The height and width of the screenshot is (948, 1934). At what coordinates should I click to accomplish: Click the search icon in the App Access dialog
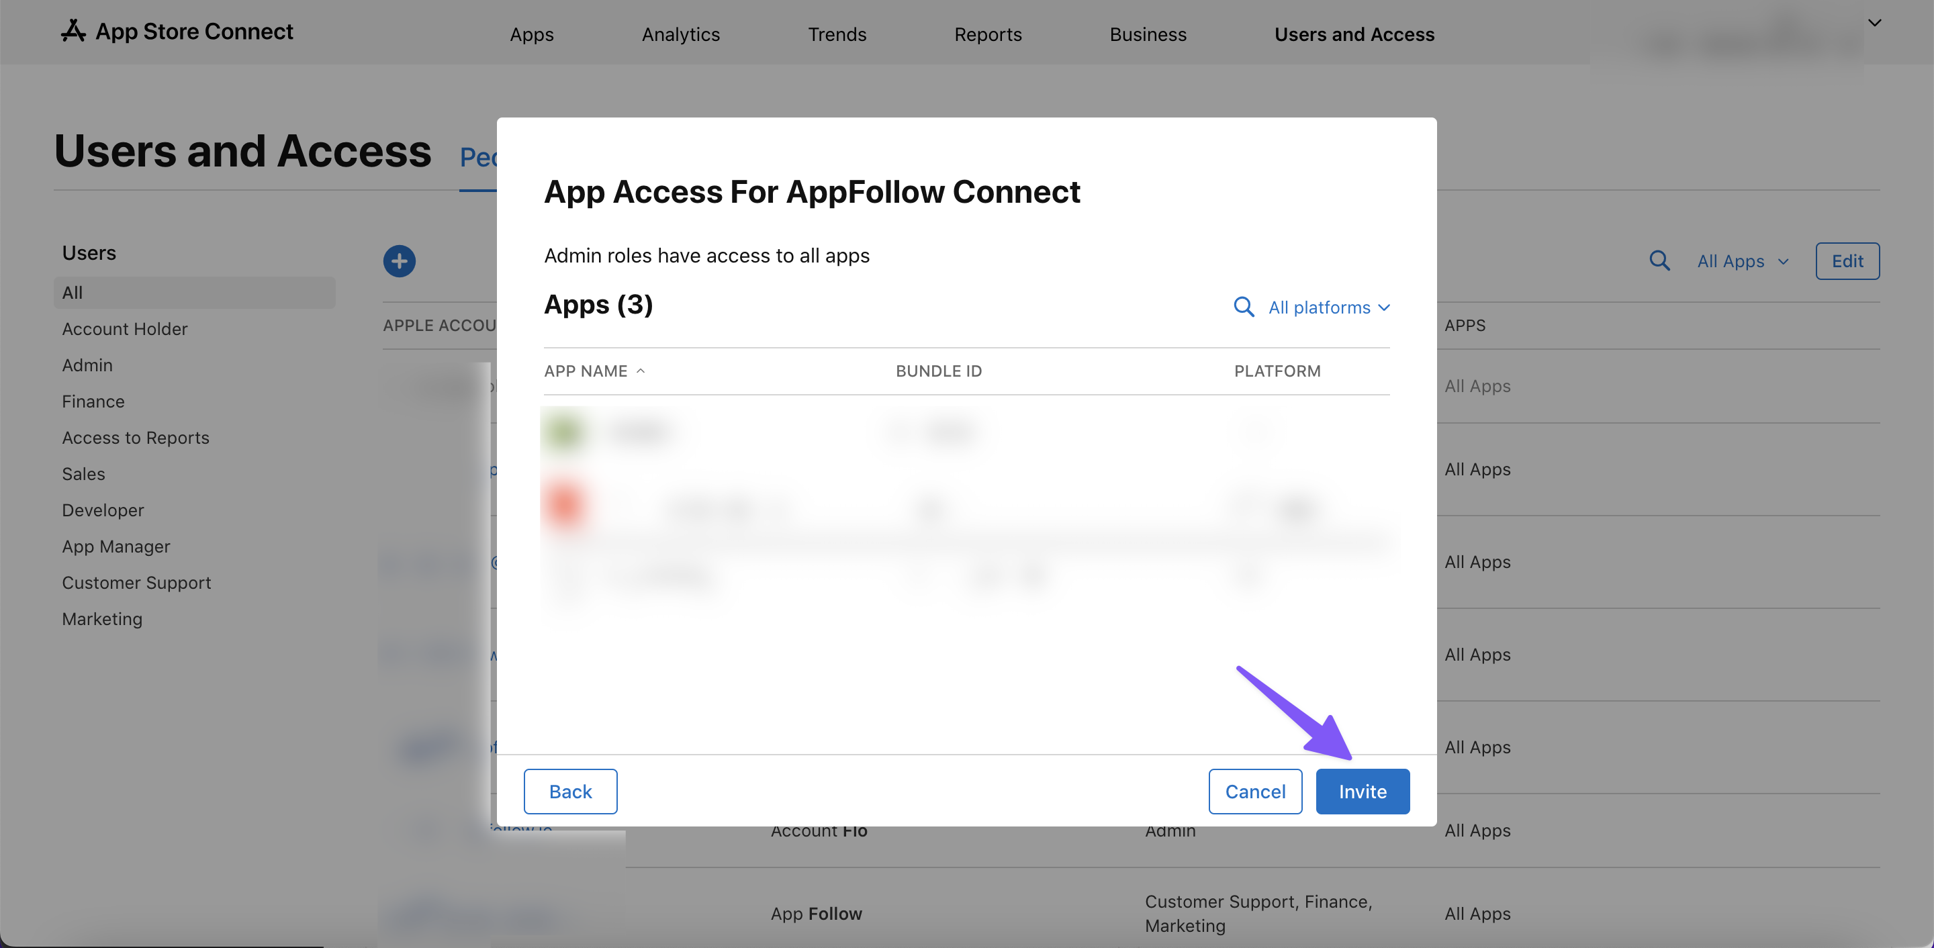pyautogui.click(x=1243, y=307)
